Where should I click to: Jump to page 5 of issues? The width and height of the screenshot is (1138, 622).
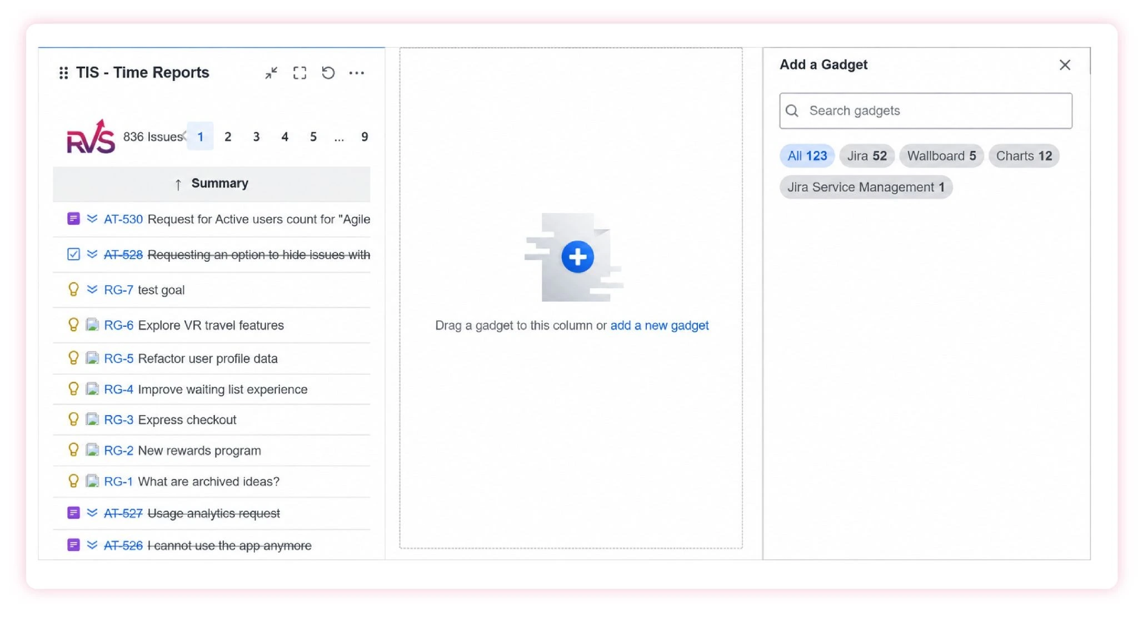313,136
